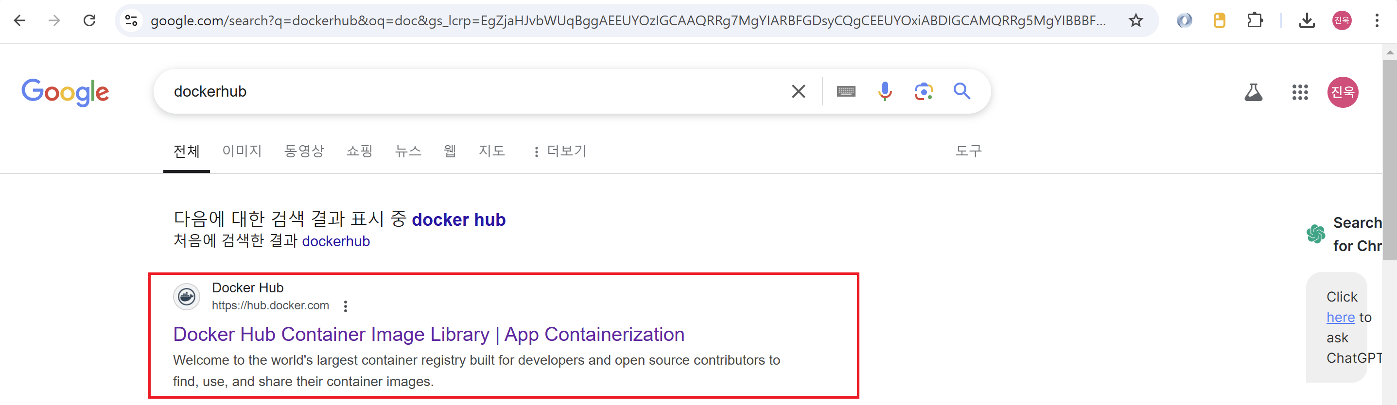This screenshot has width=1397, height=405.
Task: Click the ChatGPT logo in side panel
Action: pos(1316,234)
